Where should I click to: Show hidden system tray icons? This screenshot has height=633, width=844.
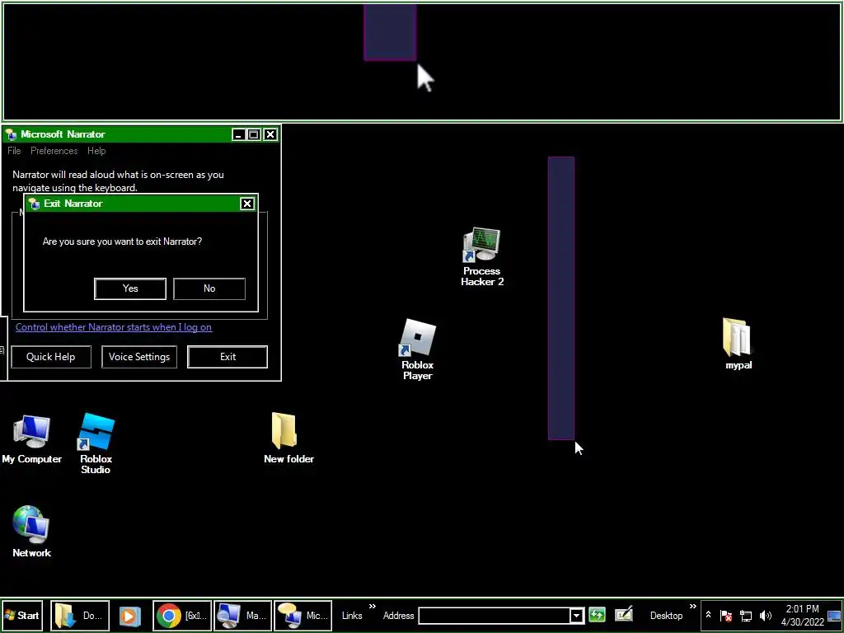(x=708, y=615)
